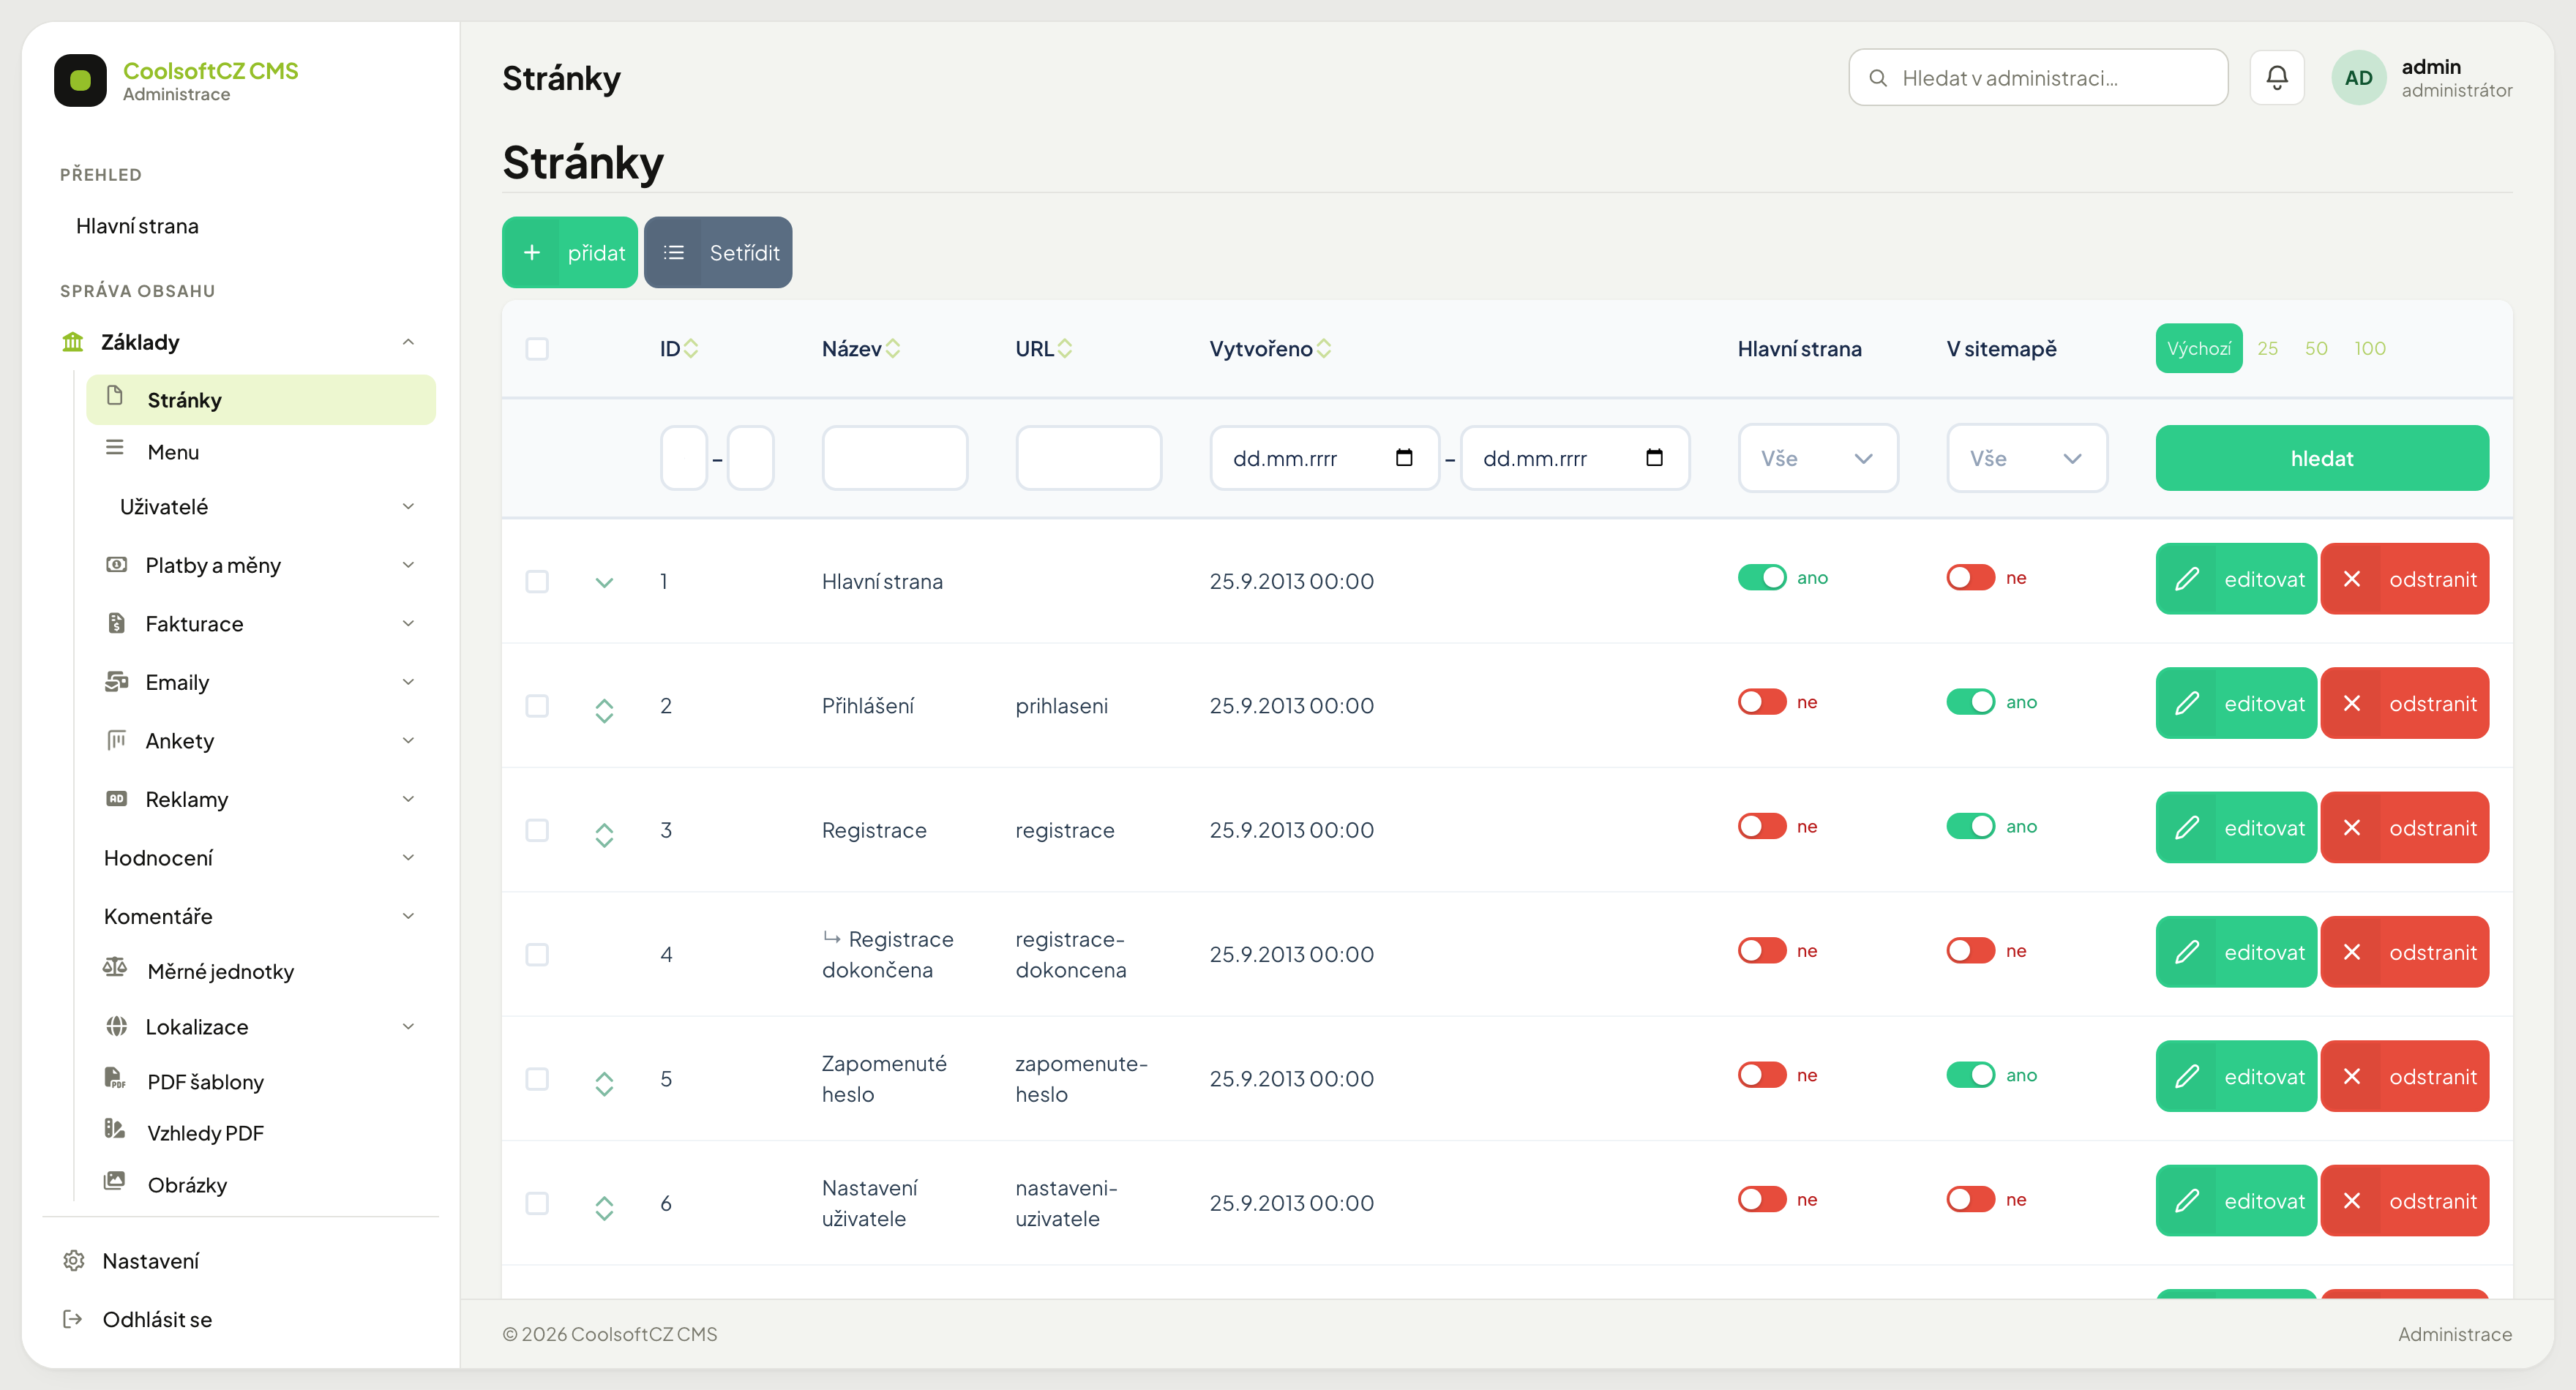The image size is (2576, 1390).
Task: Open Menu item in sidebar
Action: tap(173, 452)
